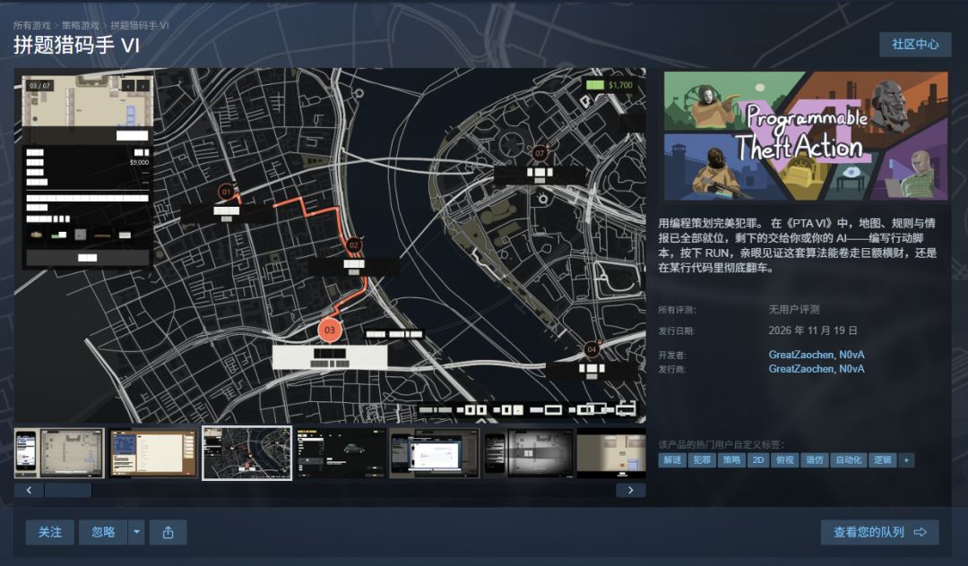This screenshot has height=566, width=968.
Task: Show the highlighted city map thumbnail
Action: [x=247, y=453]
